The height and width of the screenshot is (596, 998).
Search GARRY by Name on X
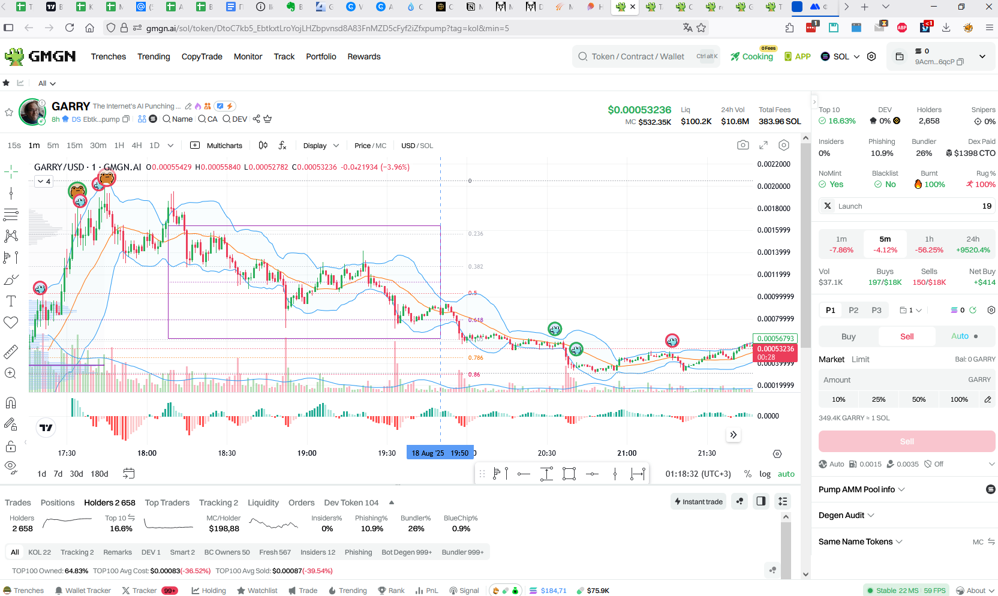tap(178, 119)
